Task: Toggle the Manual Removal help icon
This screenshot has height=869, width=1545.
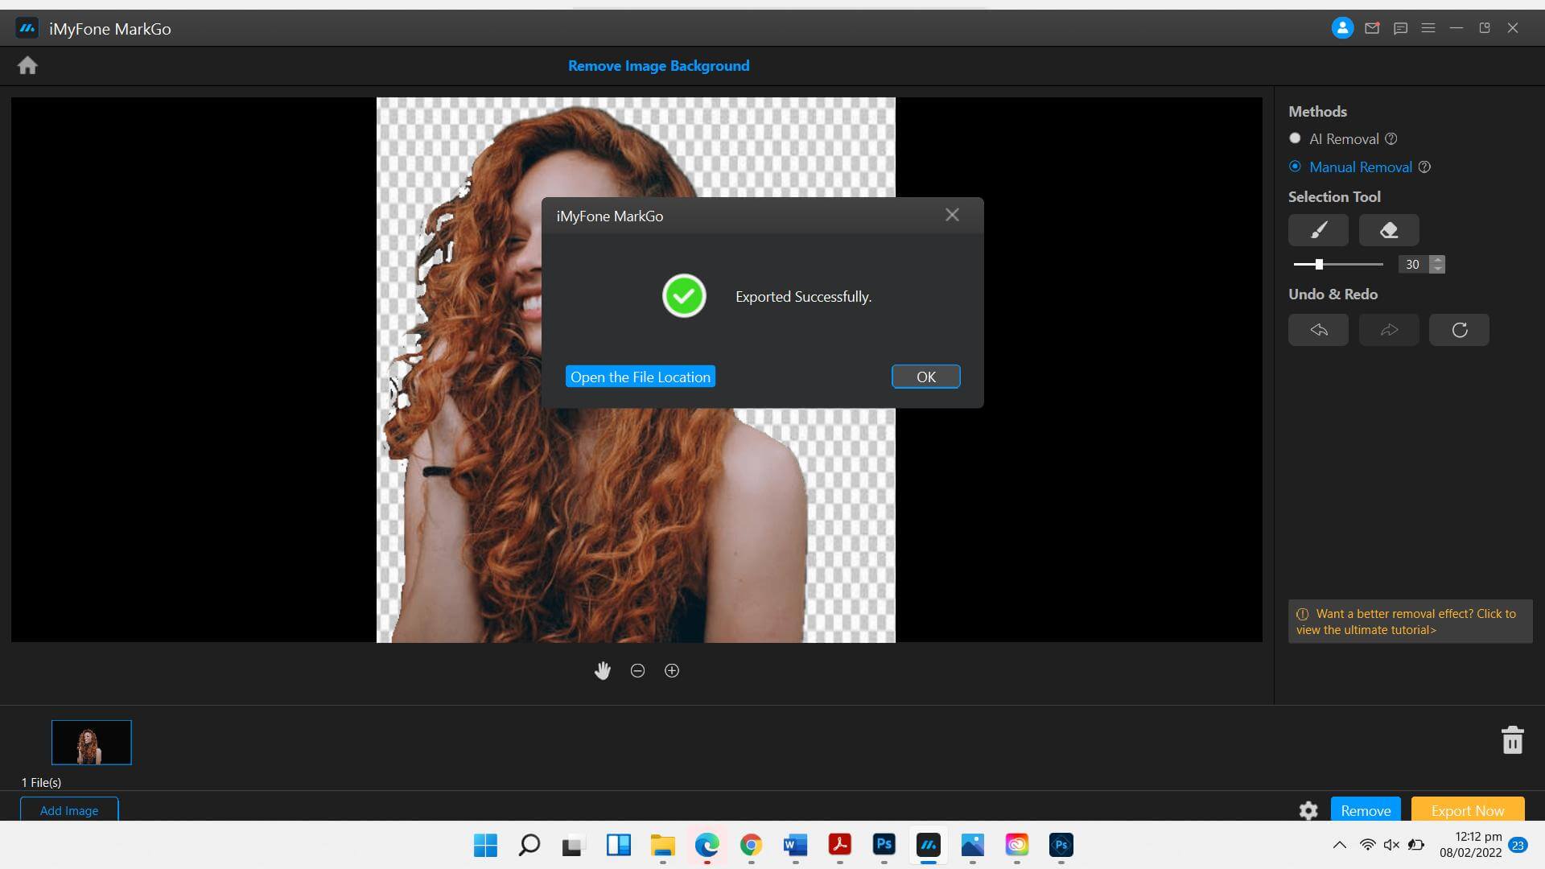Action: (1424, 167)
